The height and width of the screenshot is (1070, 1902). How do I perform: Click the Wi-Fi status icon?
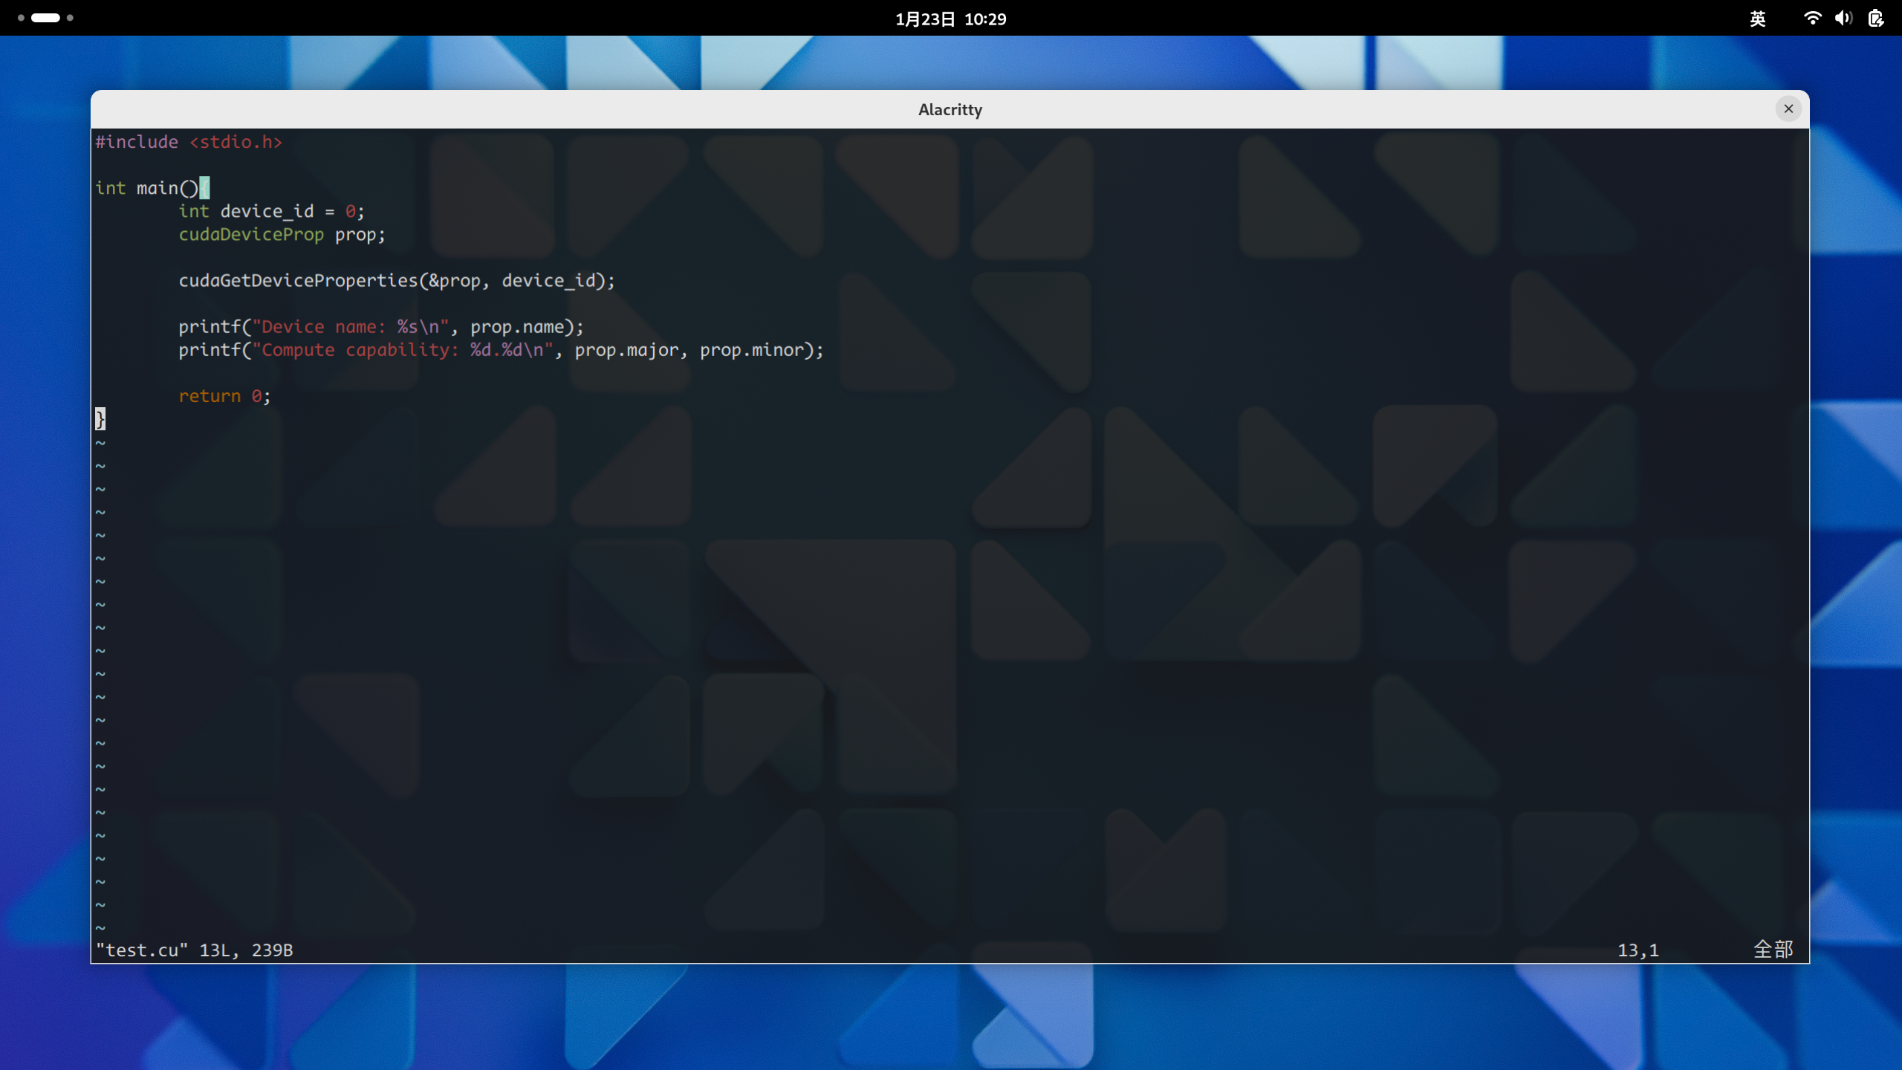point(1813,19)
